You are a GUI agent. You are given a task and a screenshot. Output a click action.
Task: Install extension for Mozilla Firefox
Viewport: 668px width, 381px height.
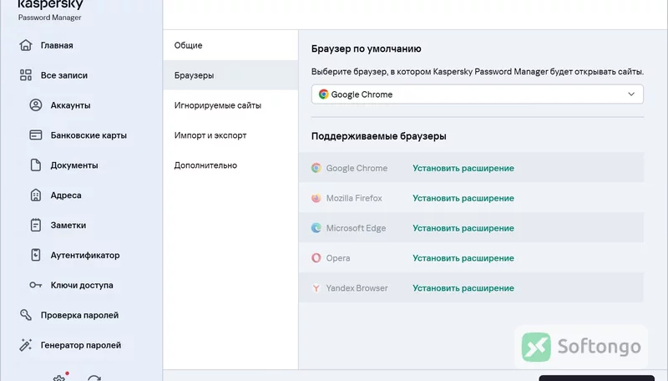point(463,198)
